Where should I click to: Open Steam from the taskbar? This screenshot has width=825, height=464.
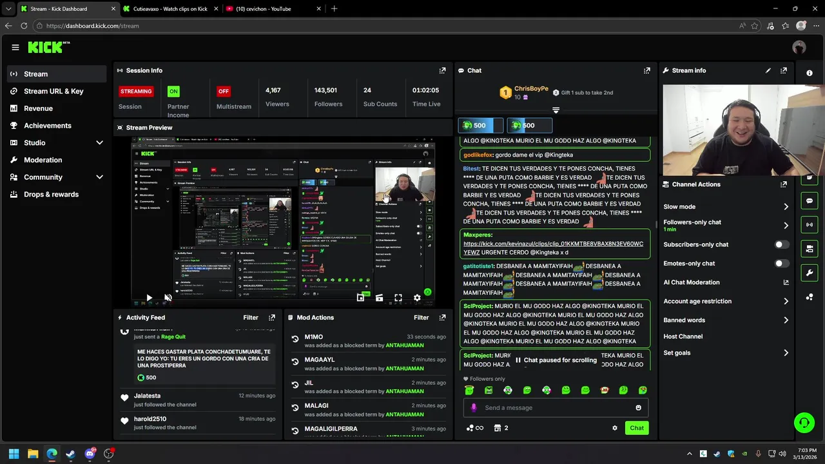(x=70, y=454)
